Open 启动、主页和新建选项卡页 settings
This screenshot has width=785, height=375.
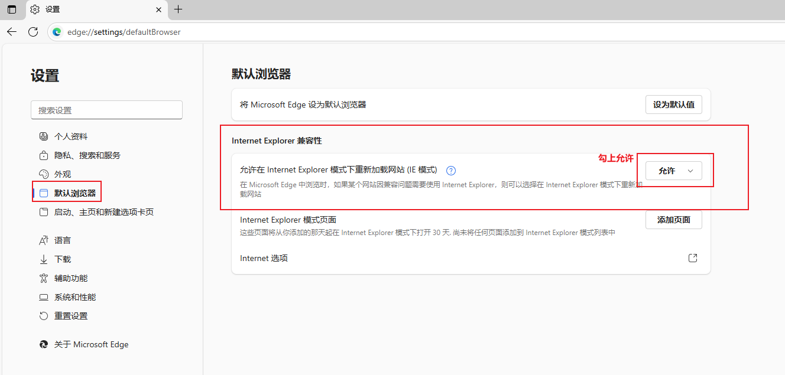tap(104, 212)
